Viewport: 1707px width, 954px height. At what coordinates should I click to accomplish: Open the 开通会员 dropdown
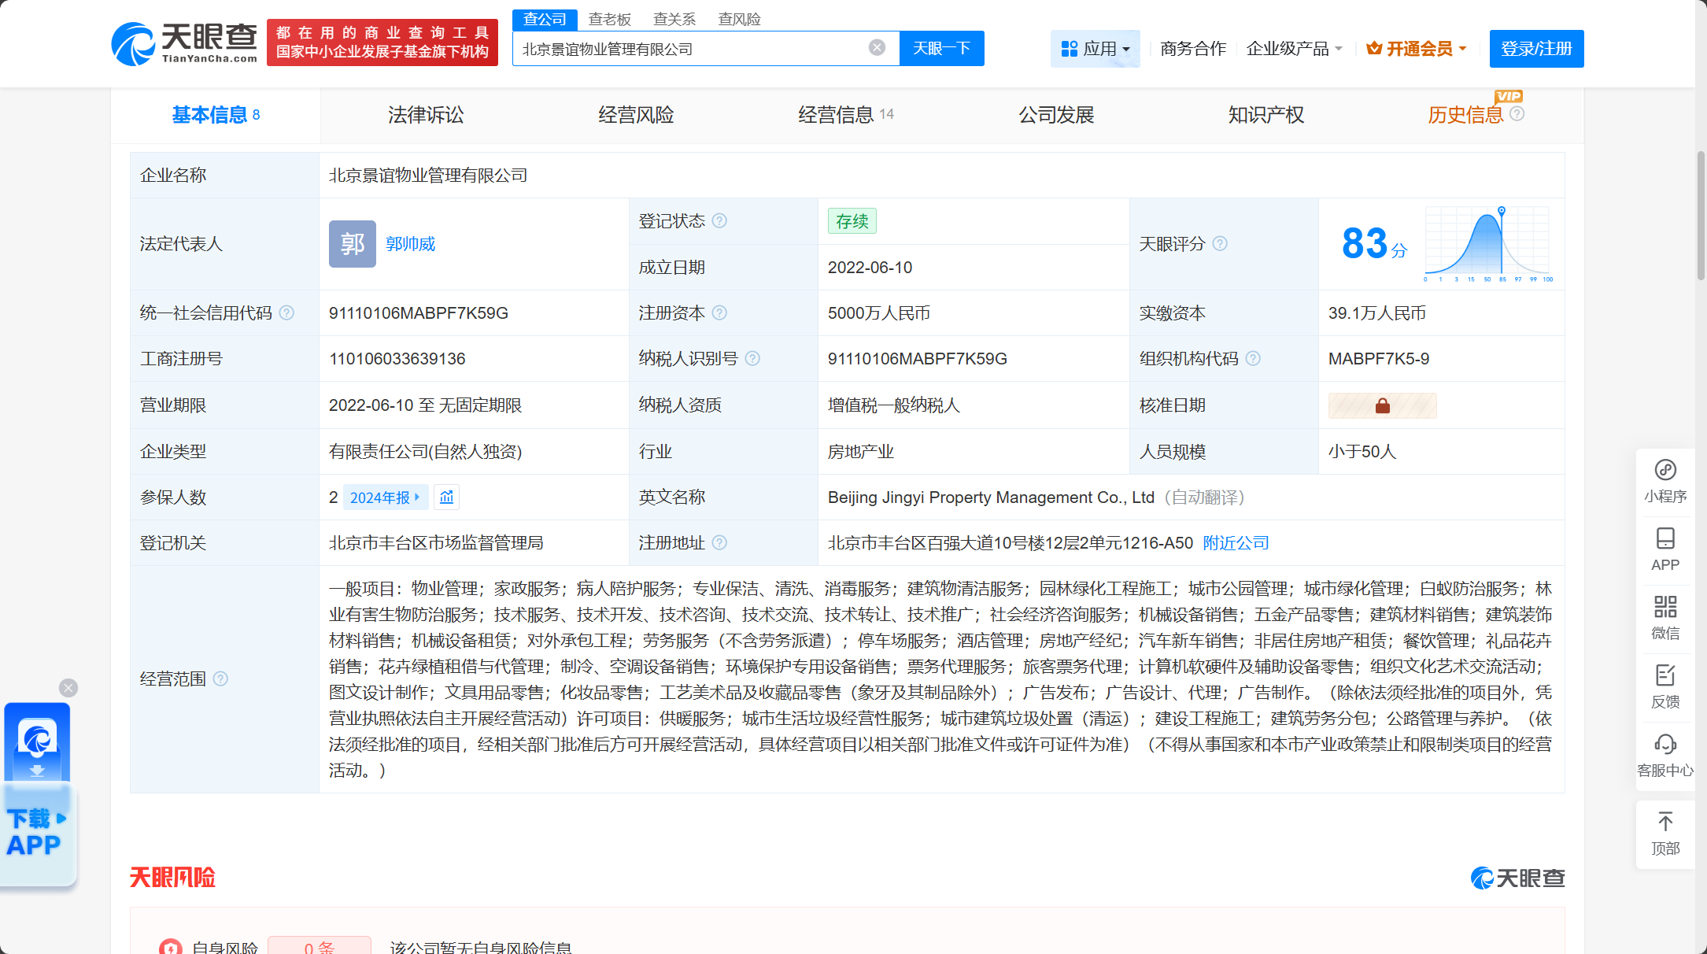coord(1417,49)
